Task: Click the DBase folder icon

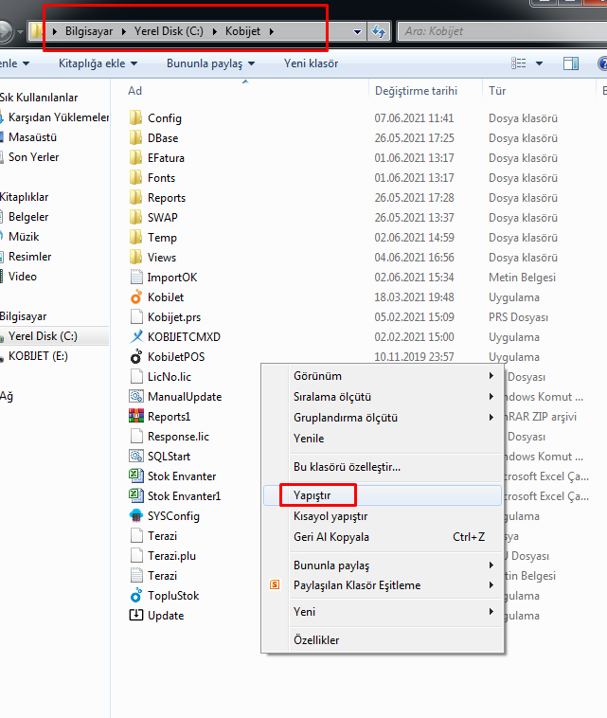Action: point(136,138)
